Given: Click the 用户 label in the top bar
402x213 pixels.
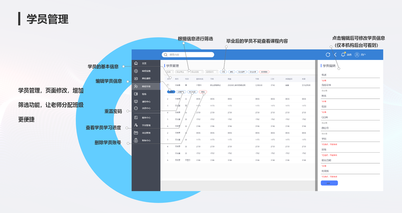Looking at the screenshot, I should click(363, 55).
